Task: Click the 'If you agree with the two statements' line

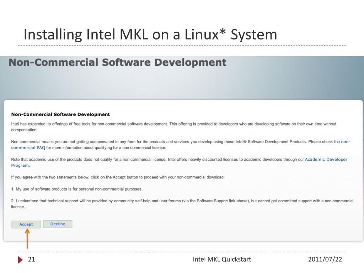Action: click(x=118, y=177)
